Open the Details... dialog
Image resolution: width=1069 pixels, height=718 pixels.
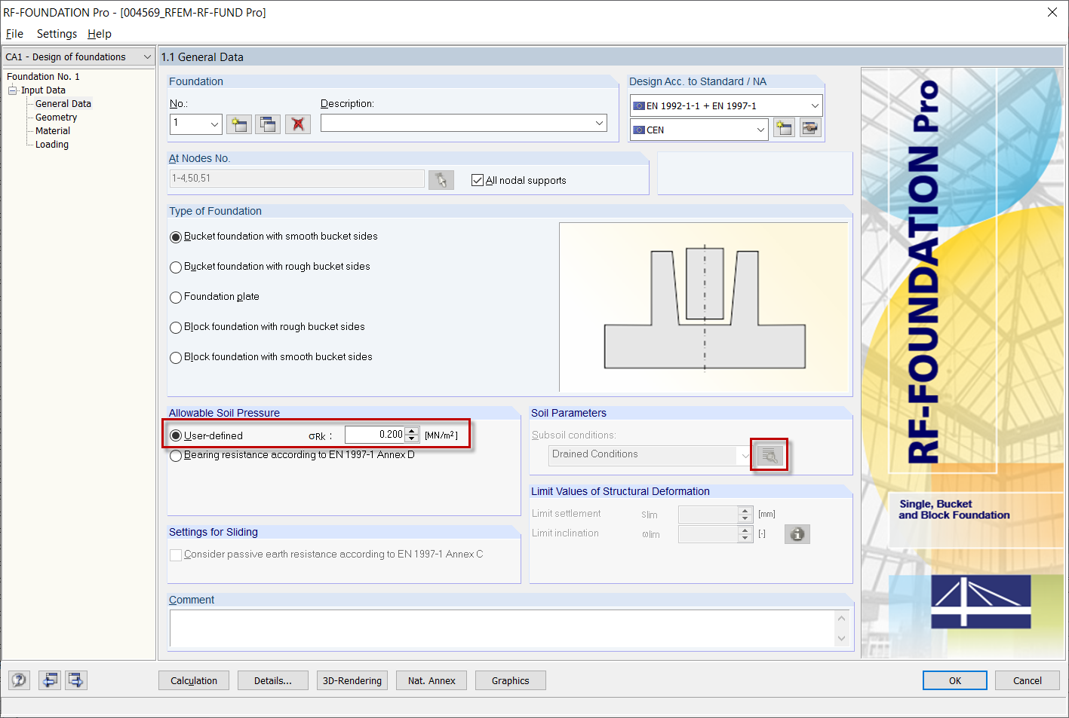(273, 680)
